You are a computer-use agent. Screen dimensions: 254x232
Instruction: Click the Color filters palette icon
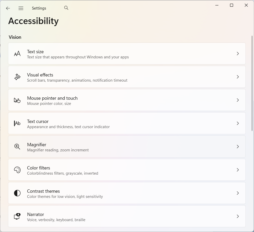coord(17,170)
